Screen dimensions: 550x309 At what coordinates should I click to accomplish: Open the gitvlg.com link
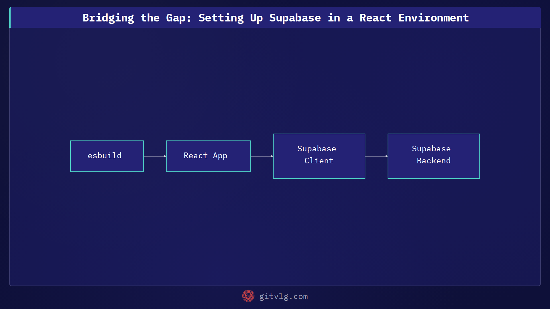point(284,296)
